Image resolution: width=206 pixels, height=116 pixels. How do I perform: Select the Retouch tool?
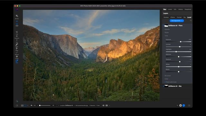(x=17, y=53)
